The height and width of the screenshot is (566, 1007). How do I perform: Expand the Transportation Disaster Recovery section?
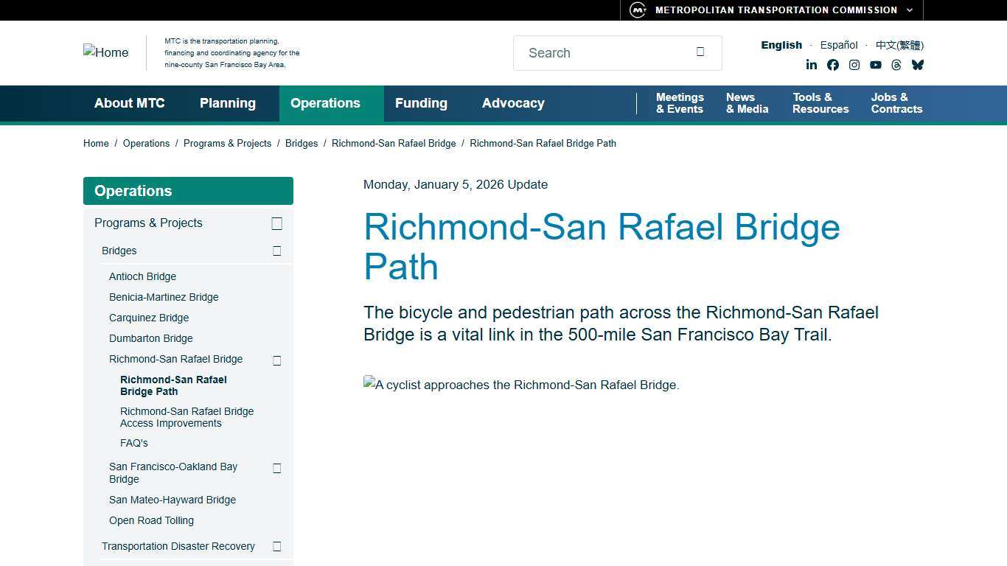coord(276,546)
